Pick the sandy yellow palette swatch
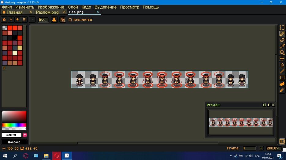Viewport: 286px width, 160px height. pyautogui.click(x=20, y=48)
